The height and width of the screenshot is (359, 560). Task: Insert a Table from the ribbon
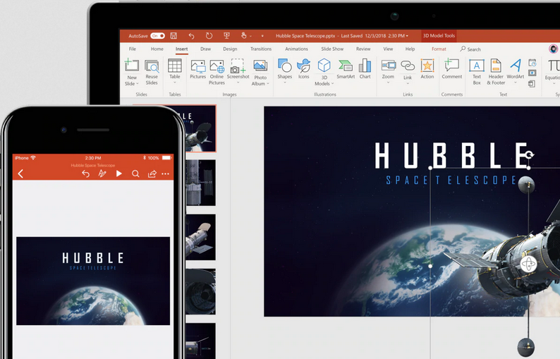coord(174,70)
